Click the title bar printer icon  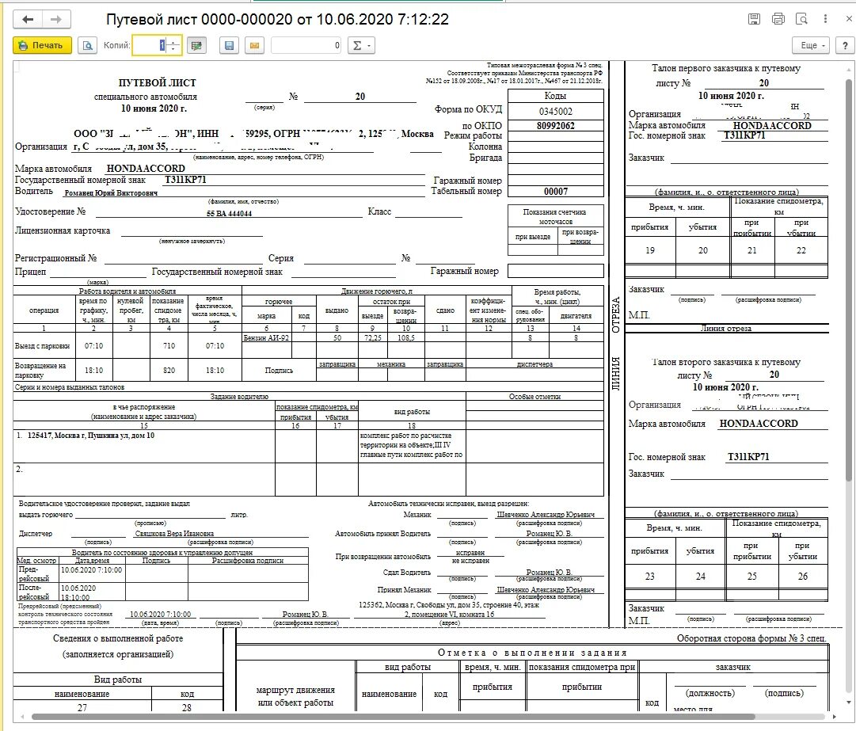778,19
